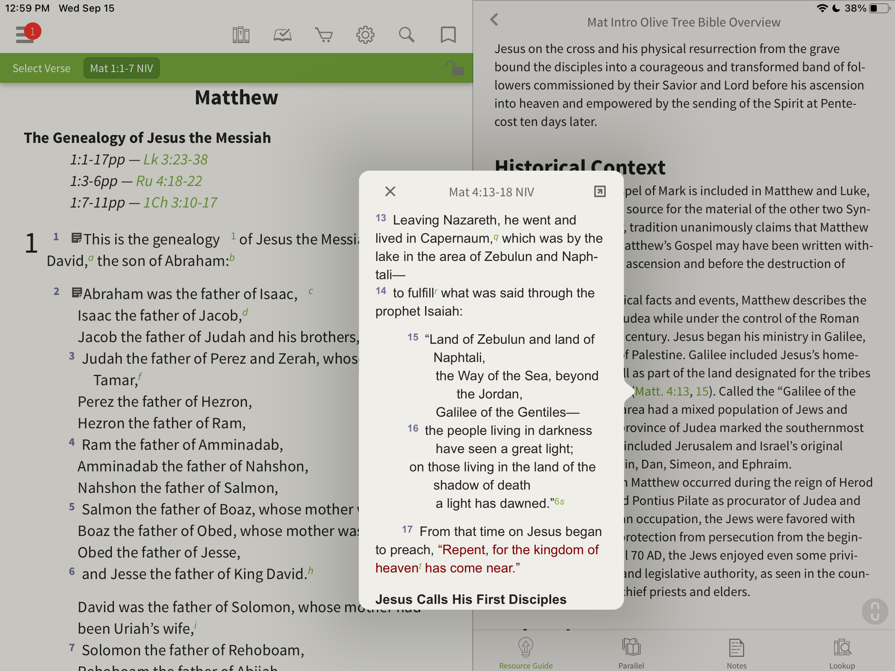Open the settings gear icon
Screen dimensions: 895x671
click(365, 35)
